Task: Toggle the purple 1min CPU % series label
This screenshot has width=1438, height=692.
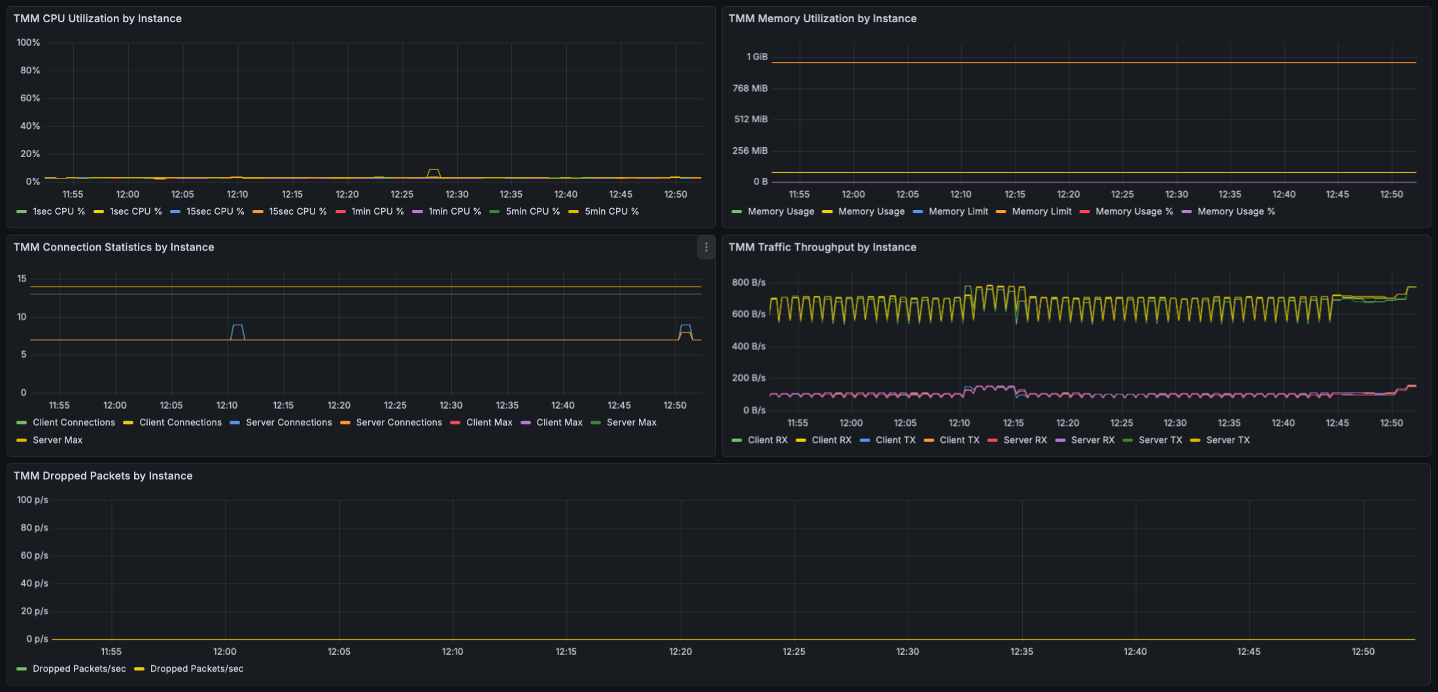Action: 454,211
